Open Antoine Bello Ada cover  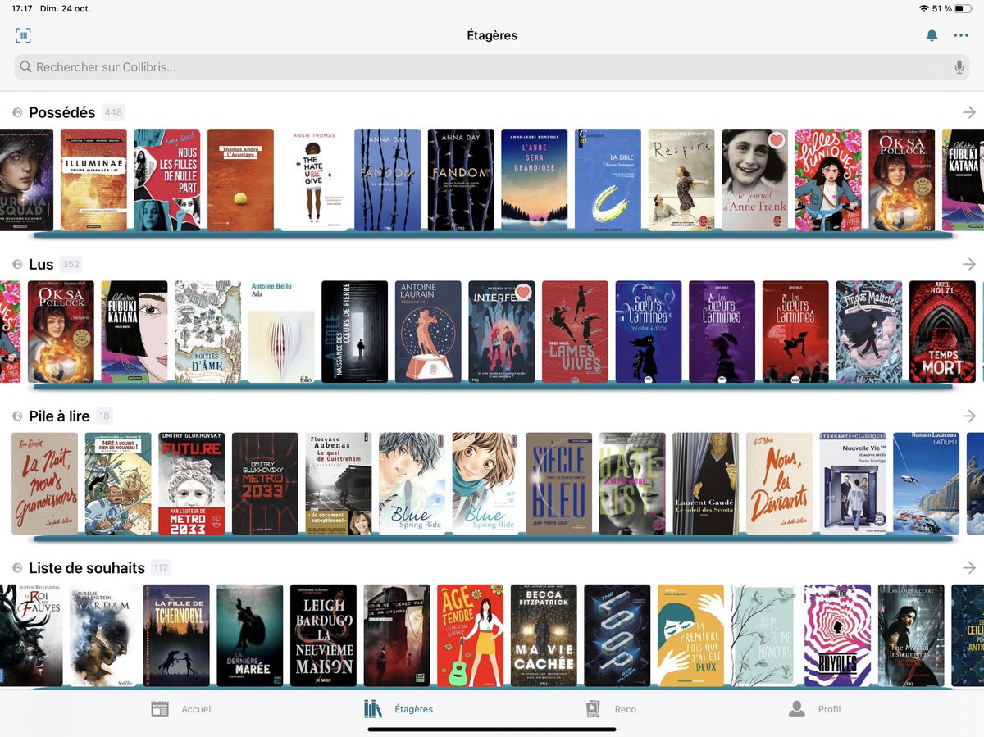coord(281,332)
